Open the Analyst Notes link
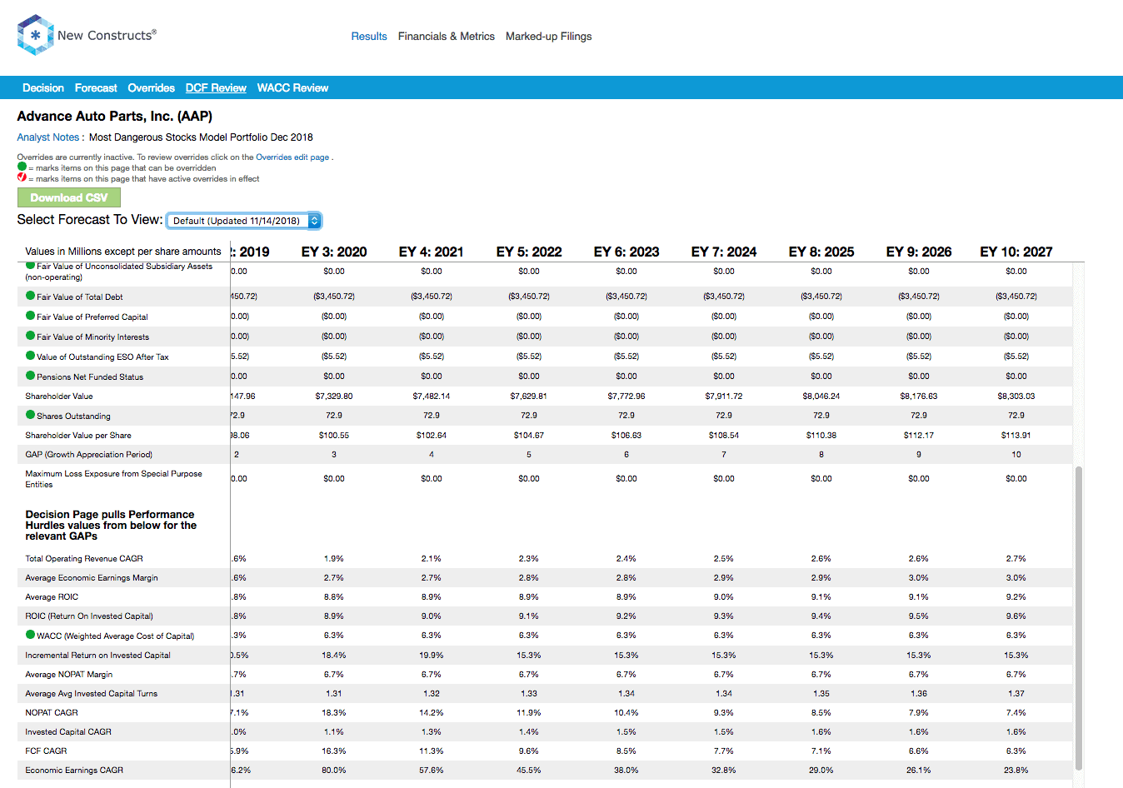This screenshot has width=1123, height=788. (x=48, y=137)
